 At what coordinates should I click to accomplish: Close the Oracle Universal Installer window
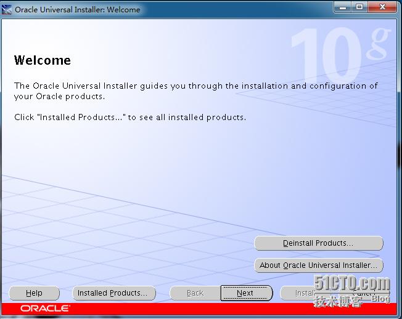382,7
